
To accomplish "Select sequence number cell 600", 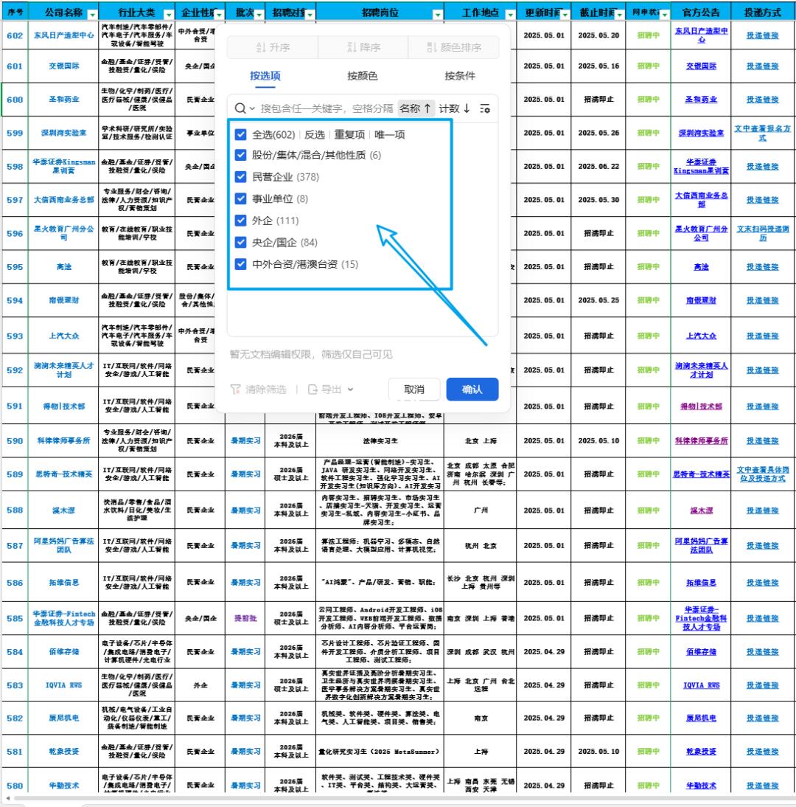I will pyautogui.click(x=15, y=100).
